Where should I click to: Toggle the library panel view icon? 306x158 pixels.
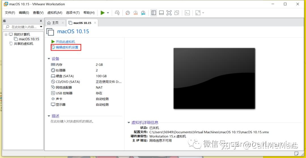click(154, 13)
